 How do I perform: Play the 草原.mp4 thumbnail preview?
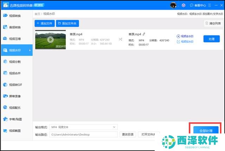[x=51, y=40]
